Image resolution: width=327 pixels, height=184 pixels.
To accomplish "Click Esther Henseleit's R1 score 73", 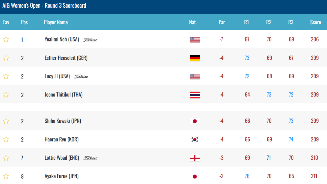I will click(x=247, y=58).
